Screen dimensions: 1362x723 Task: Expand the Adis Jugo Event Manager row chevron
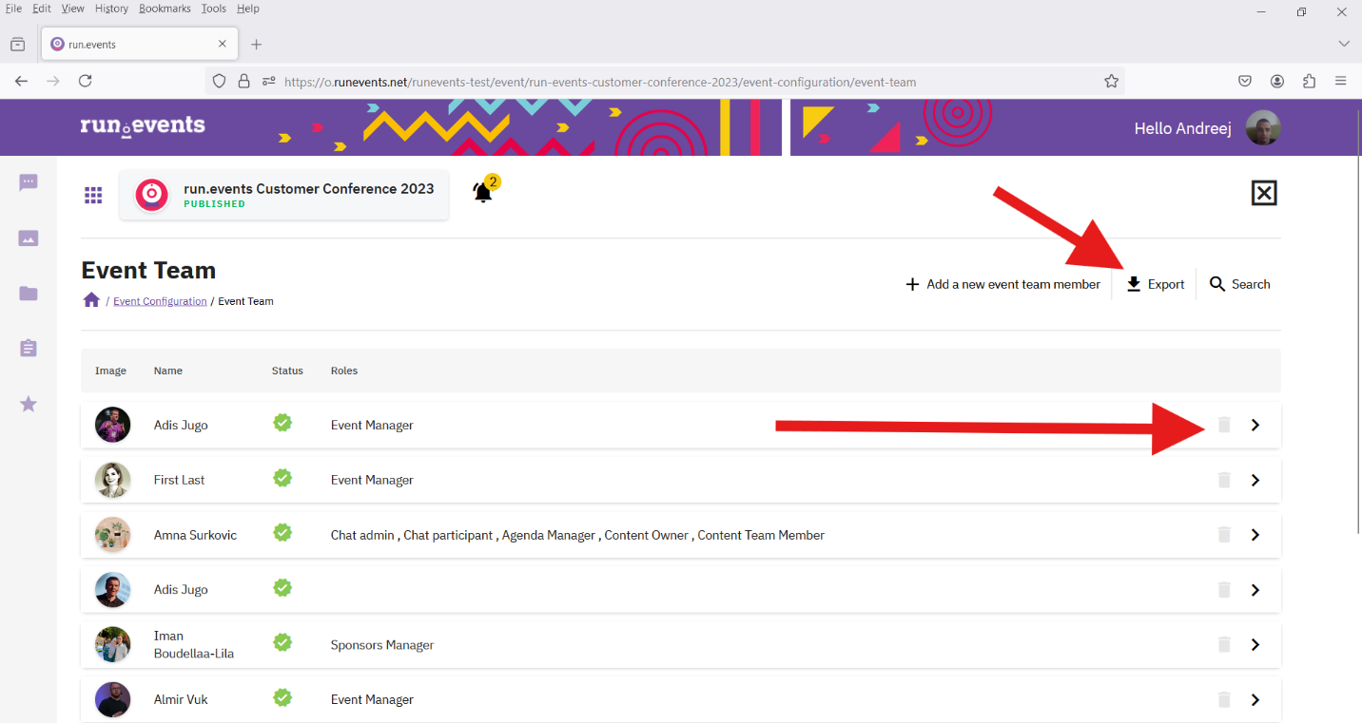pos(1255,425)
